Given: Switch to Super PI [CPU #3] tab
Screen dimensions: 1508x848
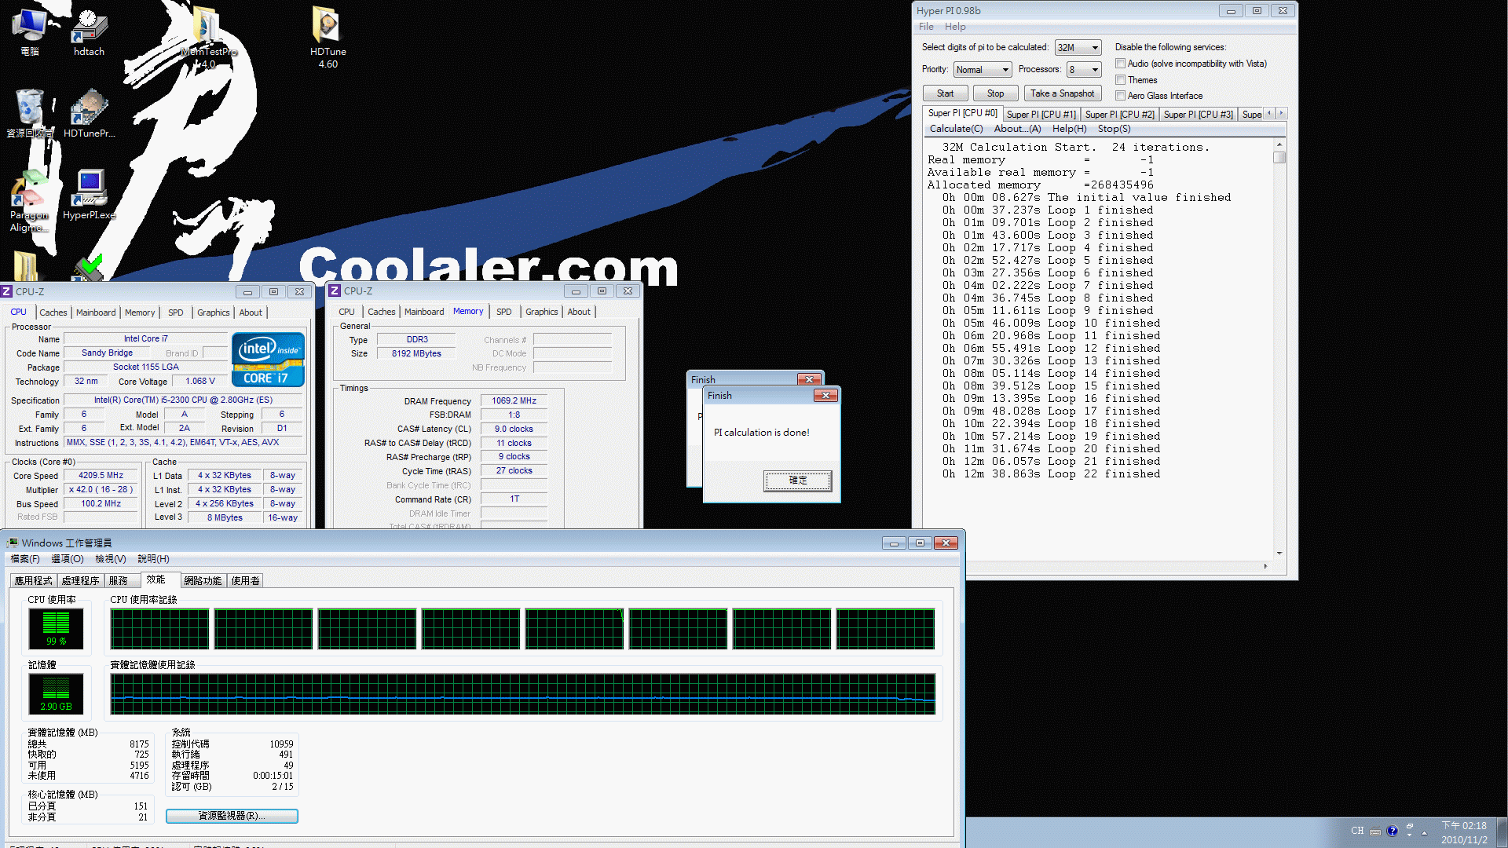Looking at the screenshot, I should click(1198, 115).
